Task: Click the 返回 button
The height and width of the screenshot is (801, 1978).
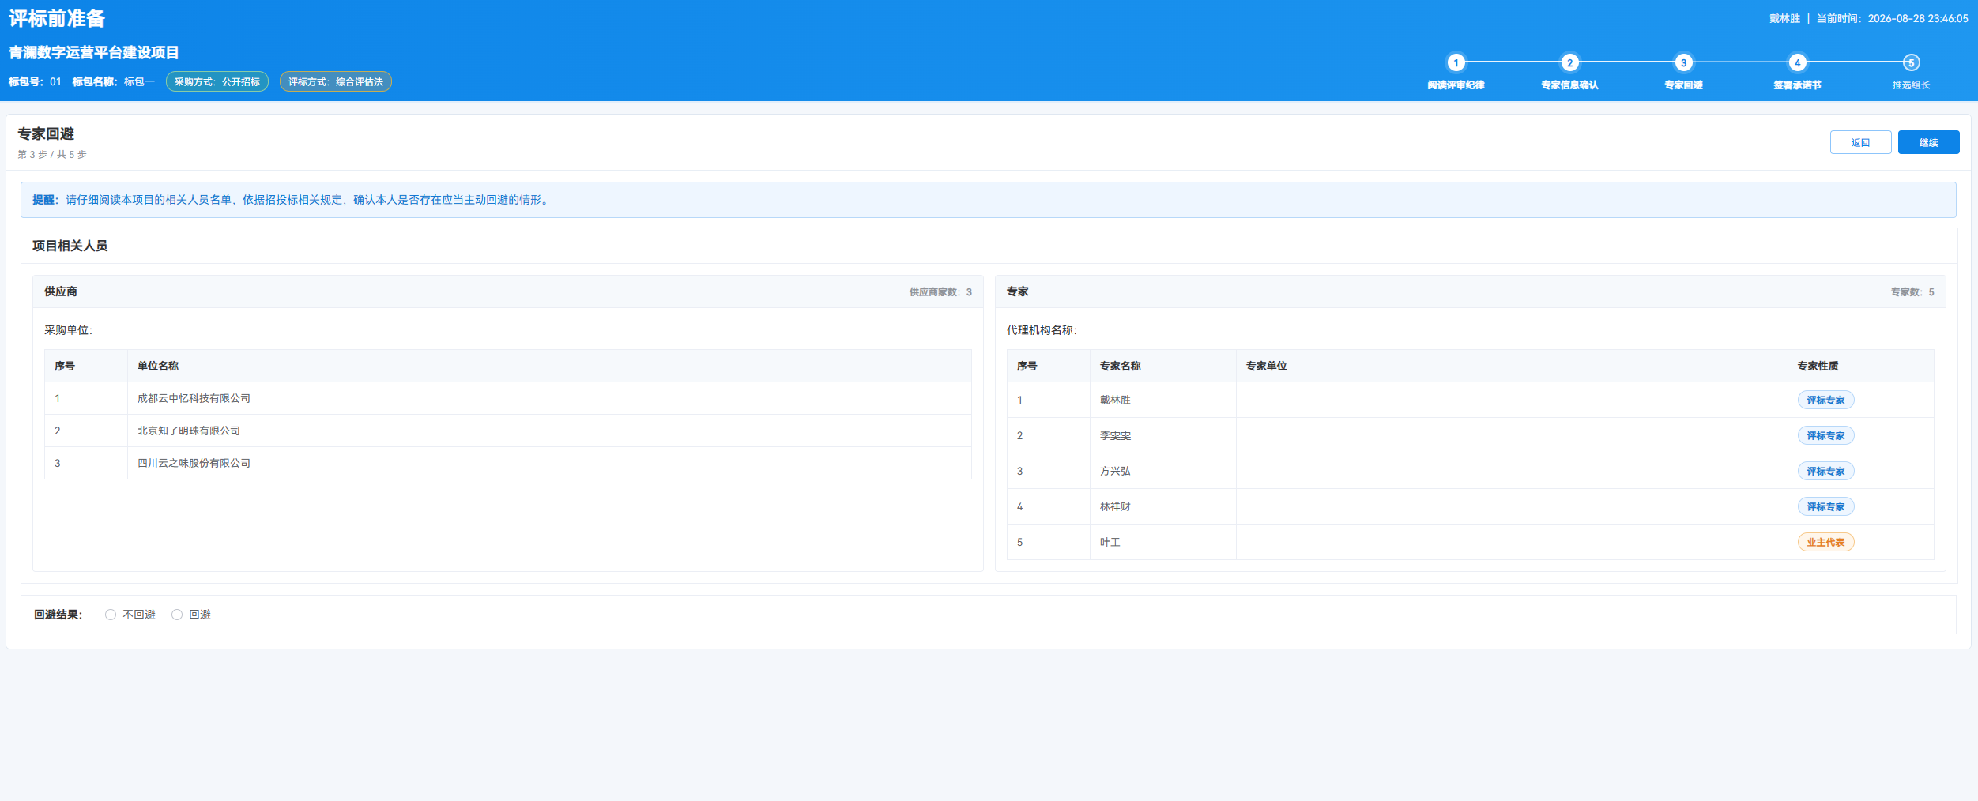Action: [x=1860, y=142]
